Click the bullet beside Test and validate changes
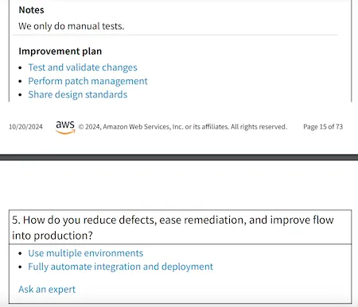The width and height of the screenshot is (358, 307). tap(20, 68)
